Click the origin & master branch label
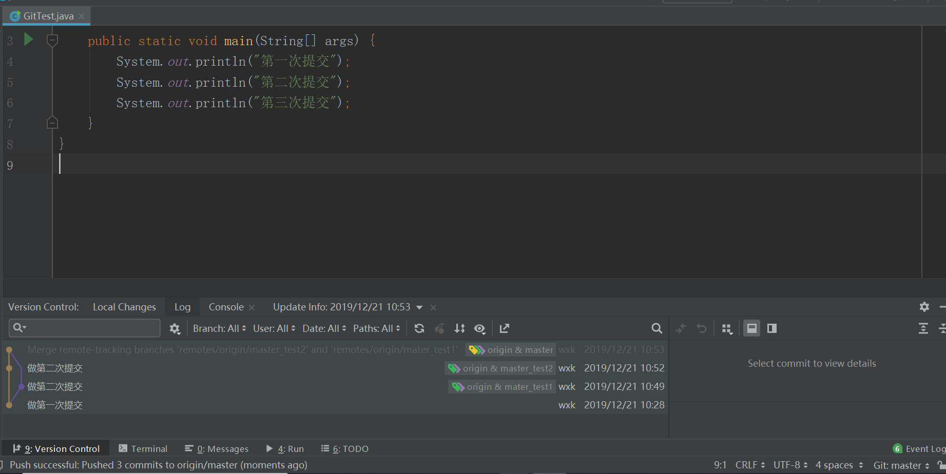Viewport: 946px width, 474px height. click(511, 349)
